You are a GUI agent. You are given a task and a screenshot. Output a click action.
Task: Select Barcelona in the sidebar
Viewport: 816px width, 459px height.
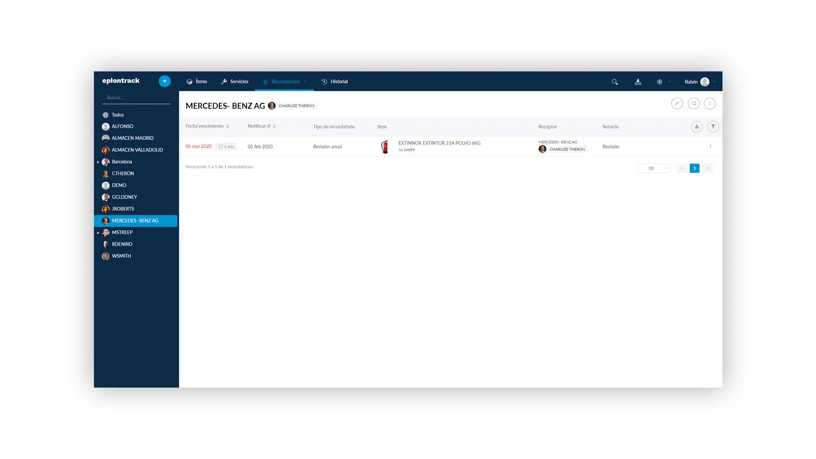[x=122, y=161]
